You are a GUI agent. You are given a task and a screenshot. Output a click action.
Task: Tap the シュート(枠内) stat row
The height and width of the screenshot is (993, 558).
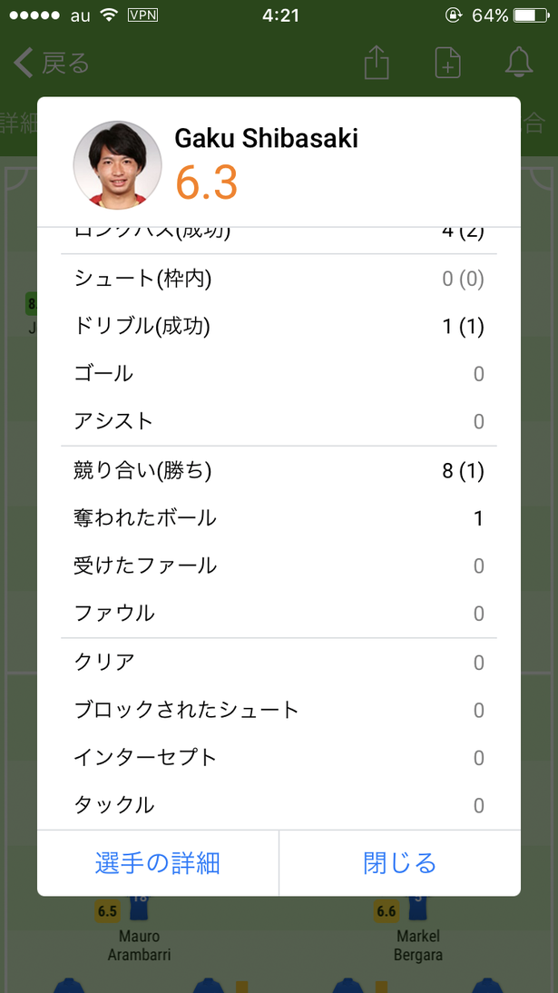click(x=279, y=279)
